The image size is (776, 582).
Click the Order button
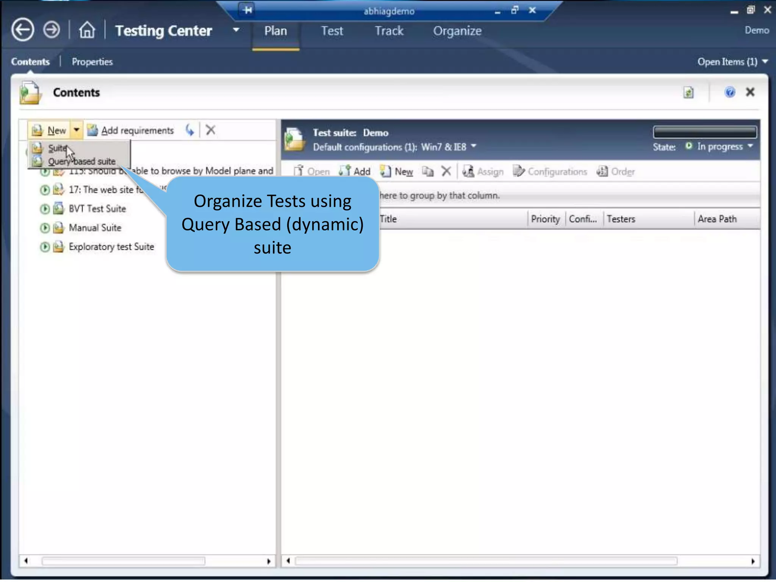point(616,171)
